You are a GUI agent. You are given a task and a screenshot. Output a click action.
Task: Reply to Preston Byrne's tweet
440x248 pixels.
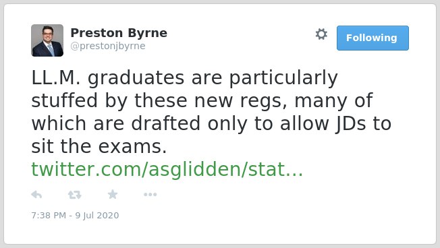(36, 195)
